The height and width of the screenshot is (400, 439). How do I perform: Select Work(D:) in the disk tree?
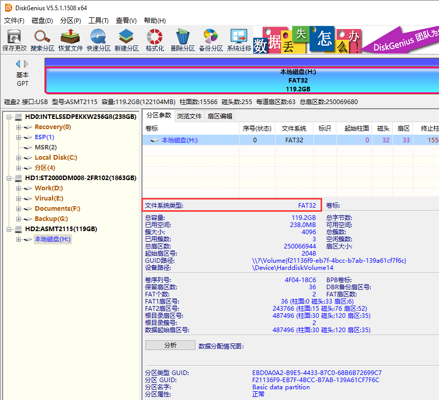48,188
